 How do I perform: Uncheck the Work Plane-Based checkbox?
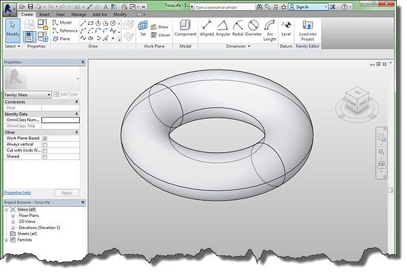click(x=45, y=138)
